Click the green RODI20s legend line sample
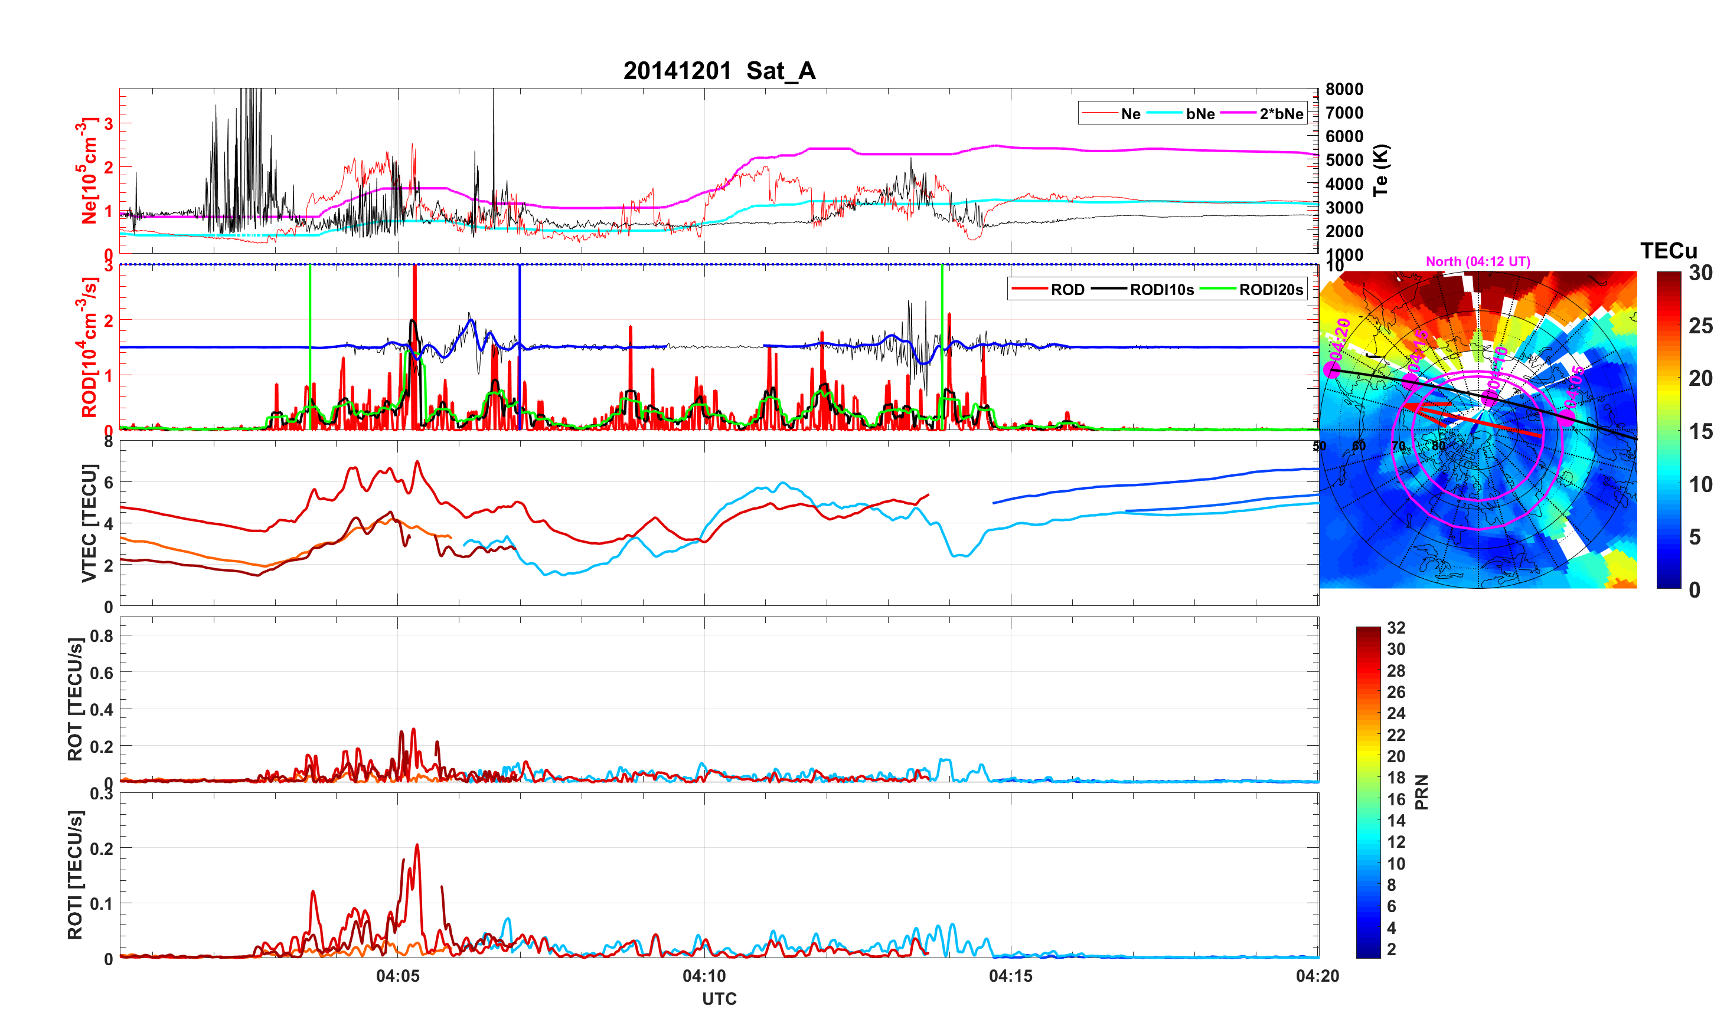Viewport: 1714px width, 1036px height. coord(1218,289)
